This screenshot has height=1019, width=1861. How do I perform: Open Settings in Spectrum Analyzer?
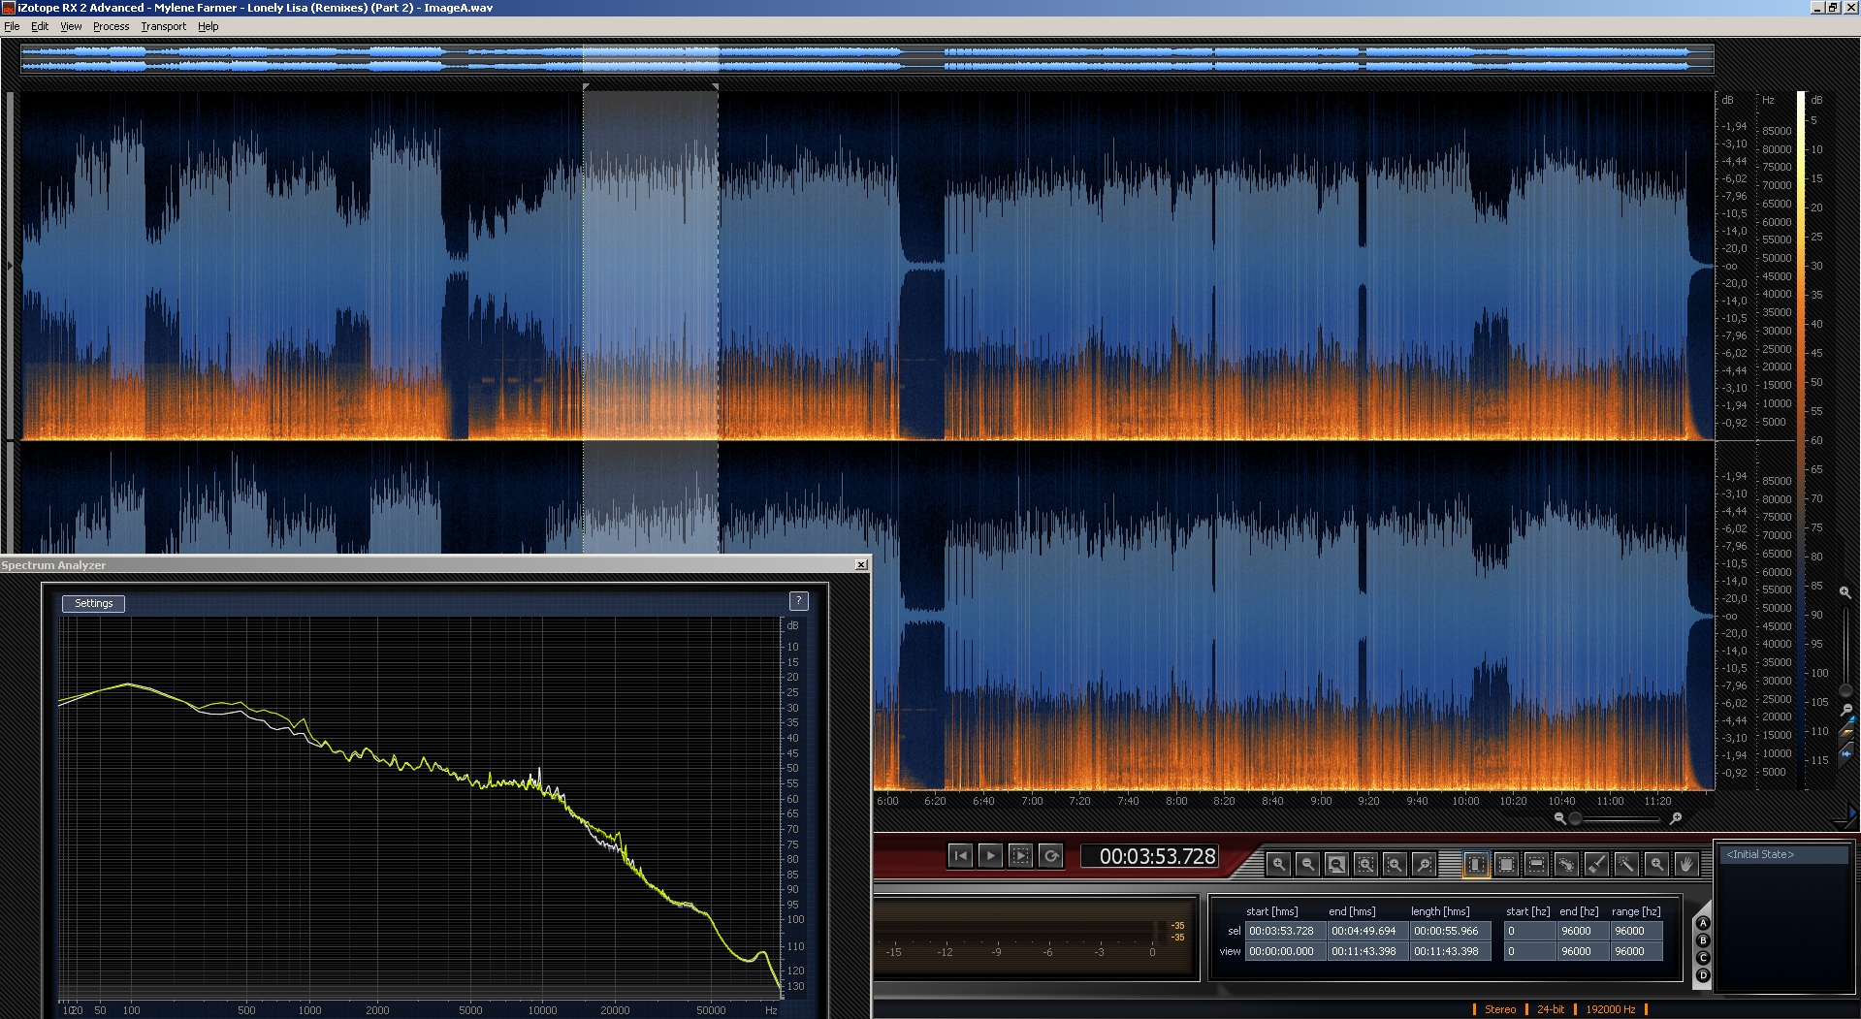(x=94, y=603)
